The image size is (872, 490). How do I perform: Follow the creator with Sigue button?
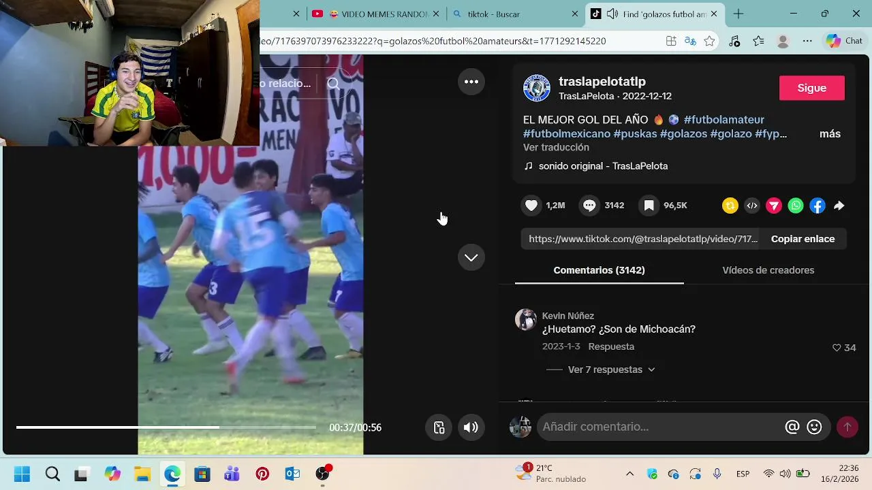812,88
